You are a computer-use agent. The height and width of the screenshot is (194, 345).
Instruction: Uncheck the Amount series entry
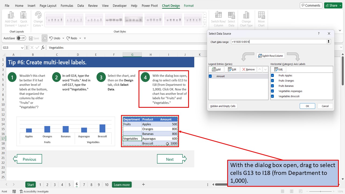(x=211, y=76)
